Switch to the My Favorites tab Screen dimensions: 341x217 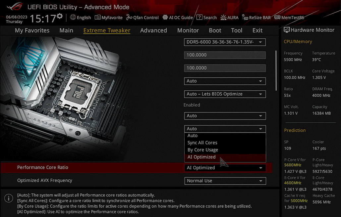pos(32,30)
